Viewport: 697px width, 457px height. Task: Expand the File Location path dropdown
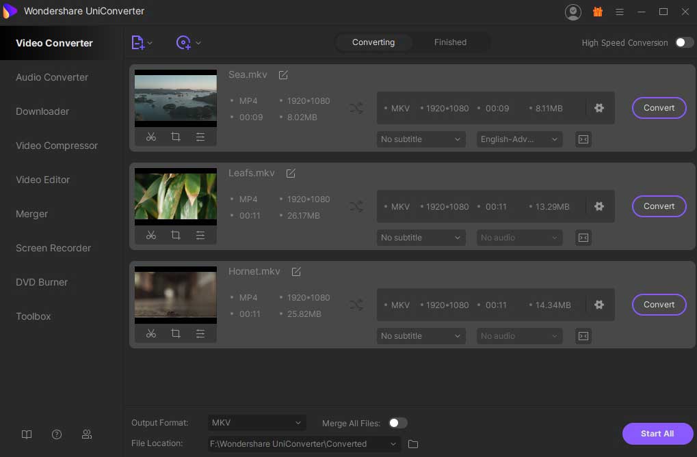(x=393, y=444)
